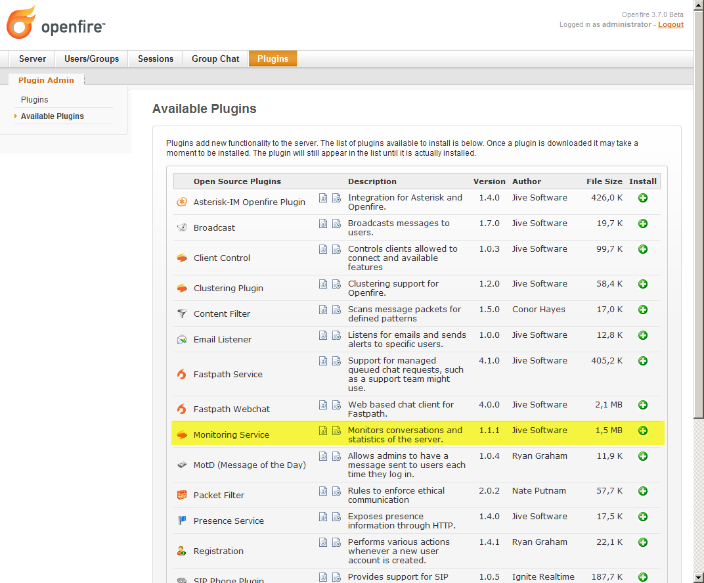Open the Monitoring Service readme icon

coord(323,431)
